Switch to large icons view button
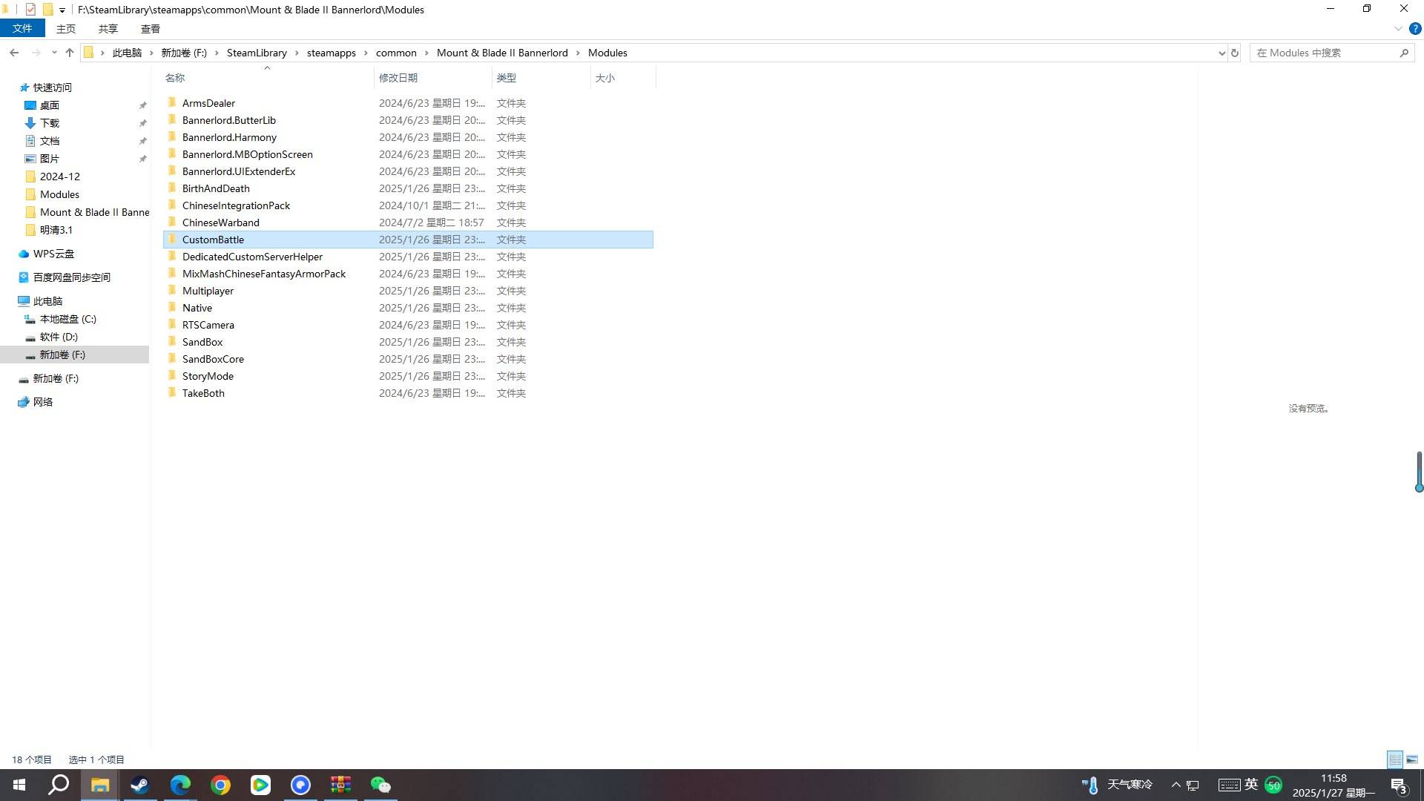This screenshot has width=1424, height=801. pos(1412,759)
